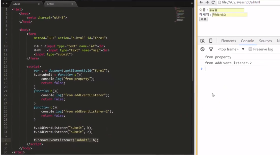Image resolution: width=280 pixels, height=155 pixels.
Task: Click 'from addEventListener-2' console message
Action: pyautogui.click(x=228, y=63)
